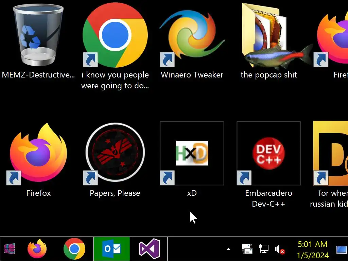Image resolution: width=348 pixels, height=261 pixels.
Task: Select the Papers, Please shortcut icon
Action: pos(115,153)
